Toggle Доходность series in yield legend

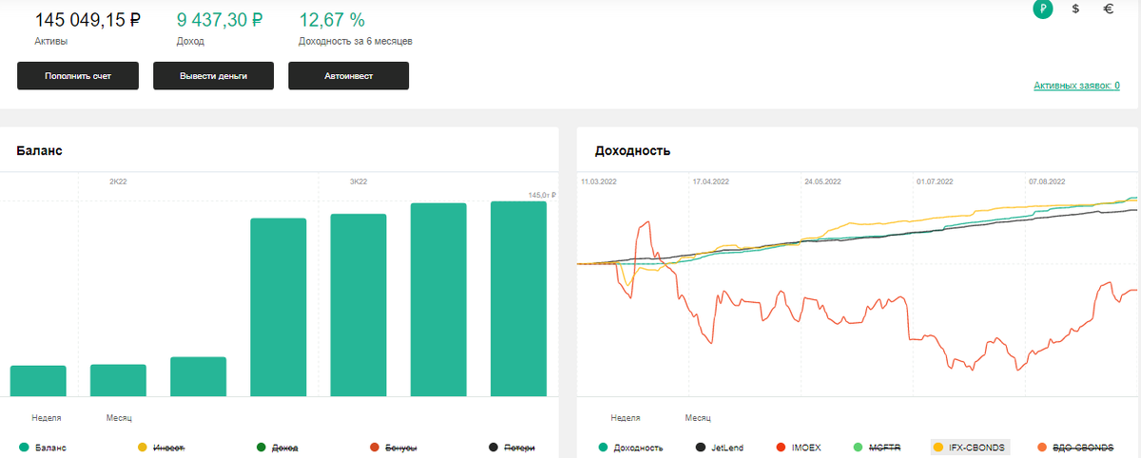point(629,447)
